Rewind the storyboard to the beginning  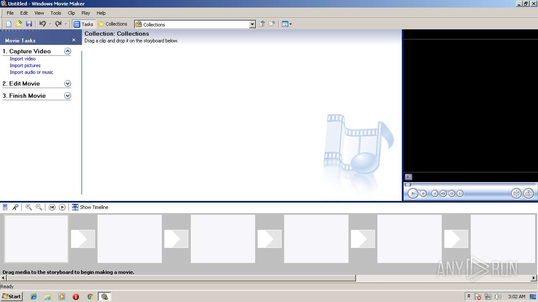(x=52, y=207)
